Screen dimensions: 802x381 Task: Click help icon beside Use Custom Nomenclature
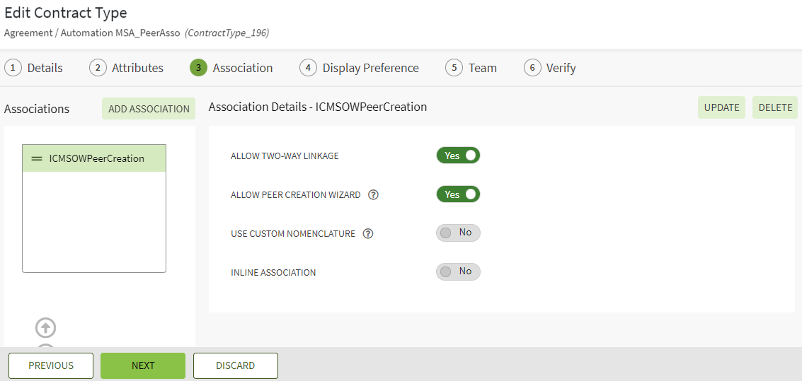tap(368, 234)
